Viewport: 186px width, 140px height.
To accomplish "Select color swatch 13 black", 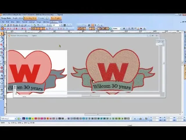I will (x=60, y=119).
